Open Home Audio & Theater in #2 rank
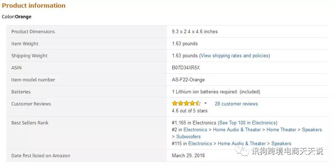 point(237,130)
